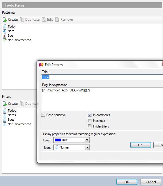Uncheck the In comments checkbox
This screenshot has height=186, width=163.
click(x=89, y=115)
